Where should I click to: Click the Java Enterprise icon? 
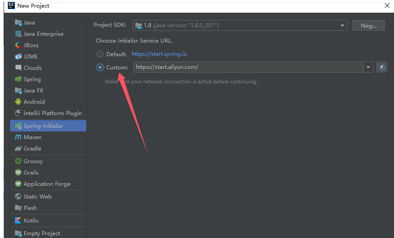18,34
